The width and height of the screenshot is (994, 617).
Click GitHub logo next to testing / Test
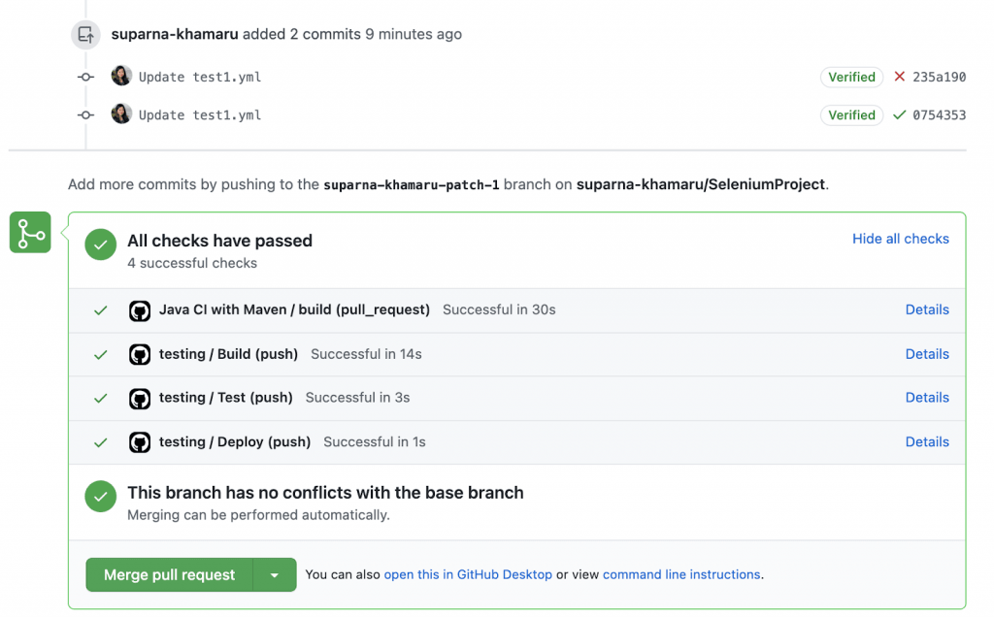[x=140, y=399]
